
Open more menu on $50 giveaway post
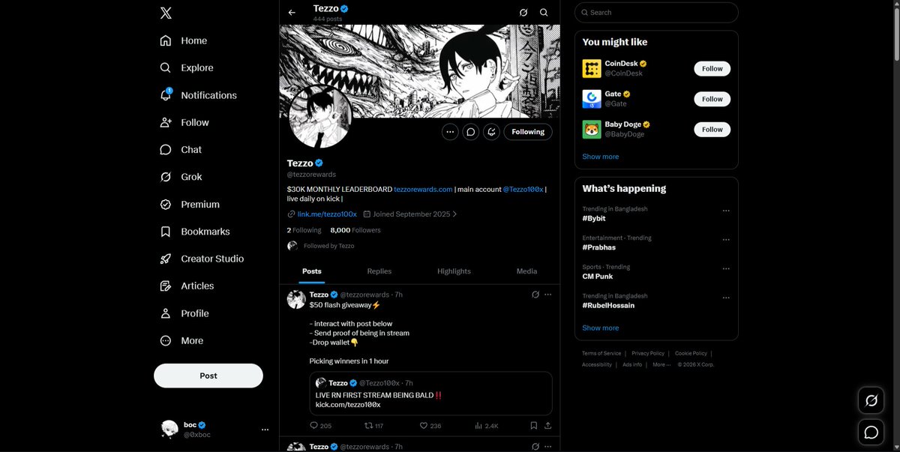(x=548, y=295)
